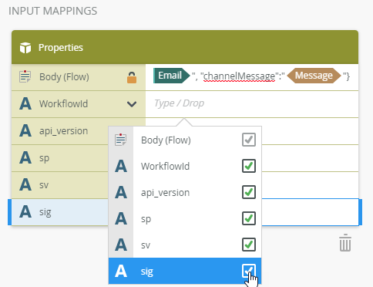Click the document icon beside Body (Flow) row
This screenshot has width=373, height=287.
pos(25,76)
